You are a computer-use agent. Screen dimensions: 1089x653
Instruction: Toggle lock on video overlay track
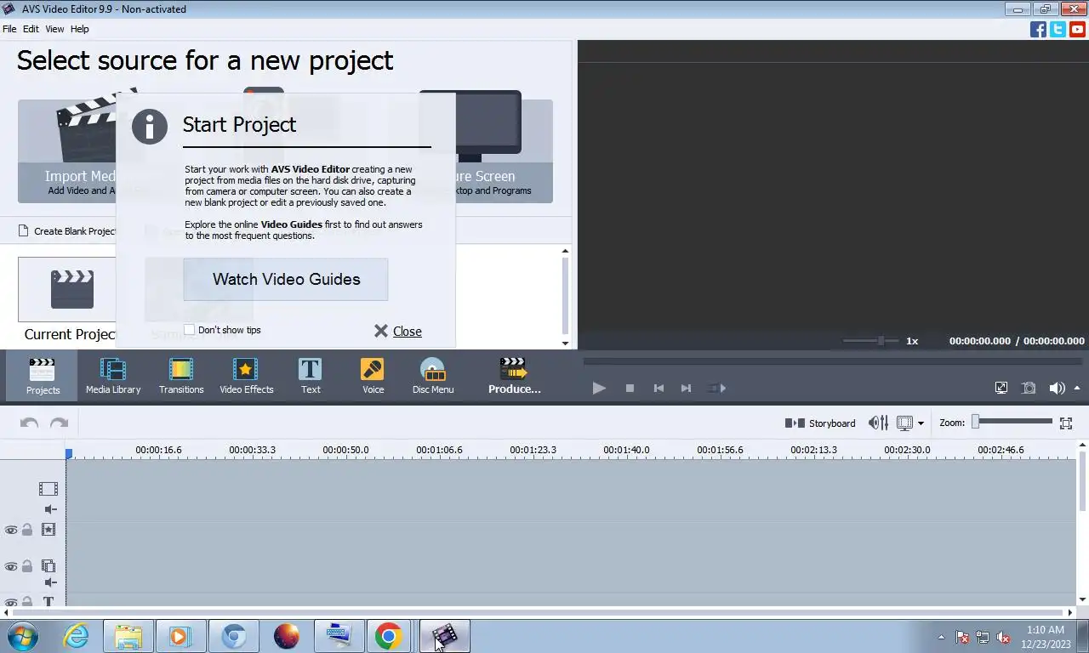(27, 566)
